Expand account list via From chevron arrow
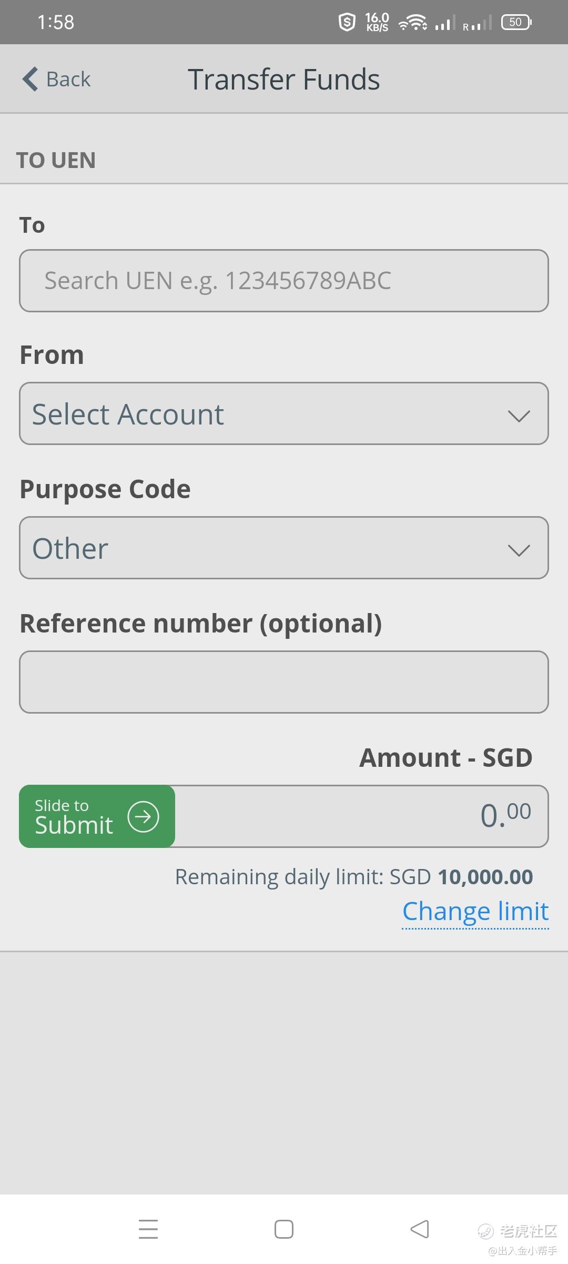 [x=519, y=416]
